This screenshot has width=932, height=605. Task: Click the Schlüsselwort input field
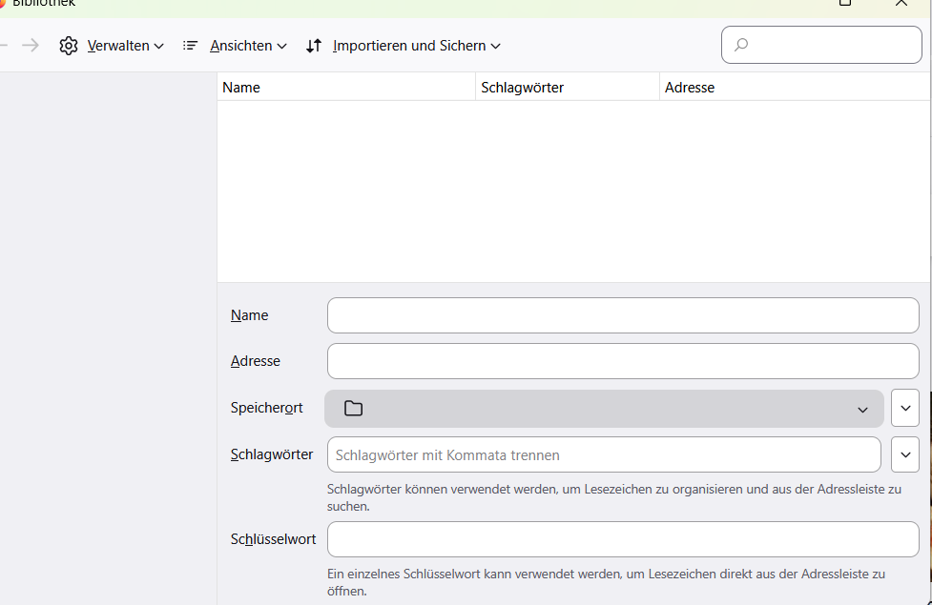click(x=622, y=539)
